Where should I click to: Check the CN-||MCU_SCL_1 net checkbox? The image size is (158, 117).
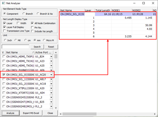pos(4,79)
